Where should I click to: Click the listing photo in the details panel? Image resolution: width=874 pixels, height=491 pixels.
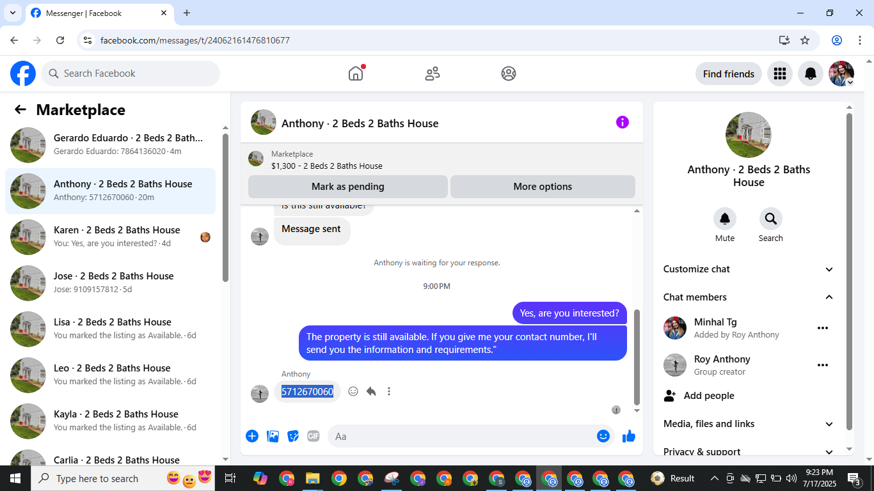749,135
